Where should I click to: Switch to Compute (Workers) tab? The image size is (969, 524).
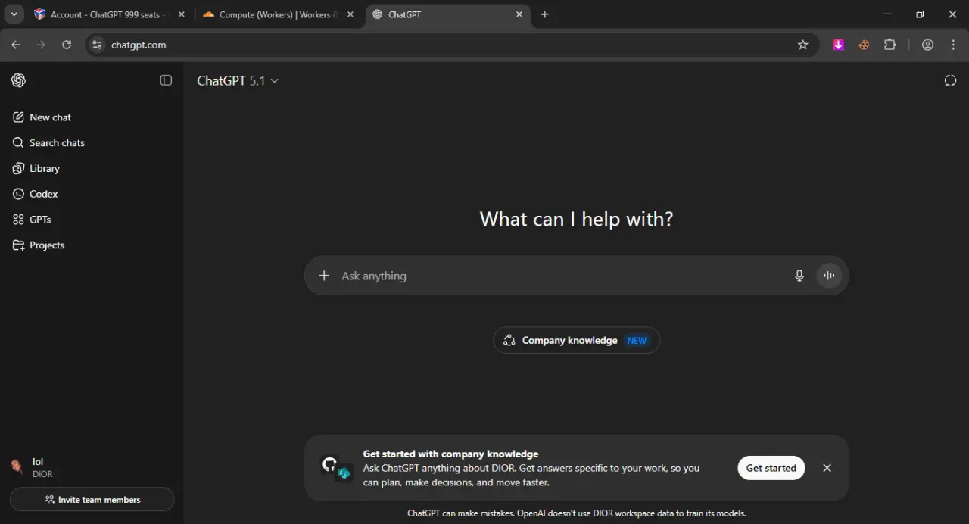point(279,14)
